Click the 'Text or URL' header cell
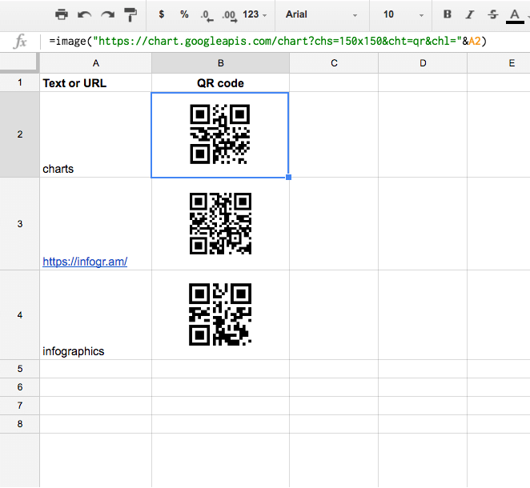 coord(95,82)
